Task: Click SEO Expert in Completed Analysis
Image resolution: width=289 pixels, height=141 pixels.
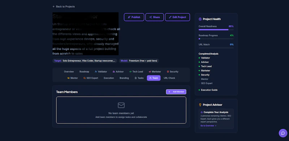Action: pyautogui.click(x=207, y=83)
